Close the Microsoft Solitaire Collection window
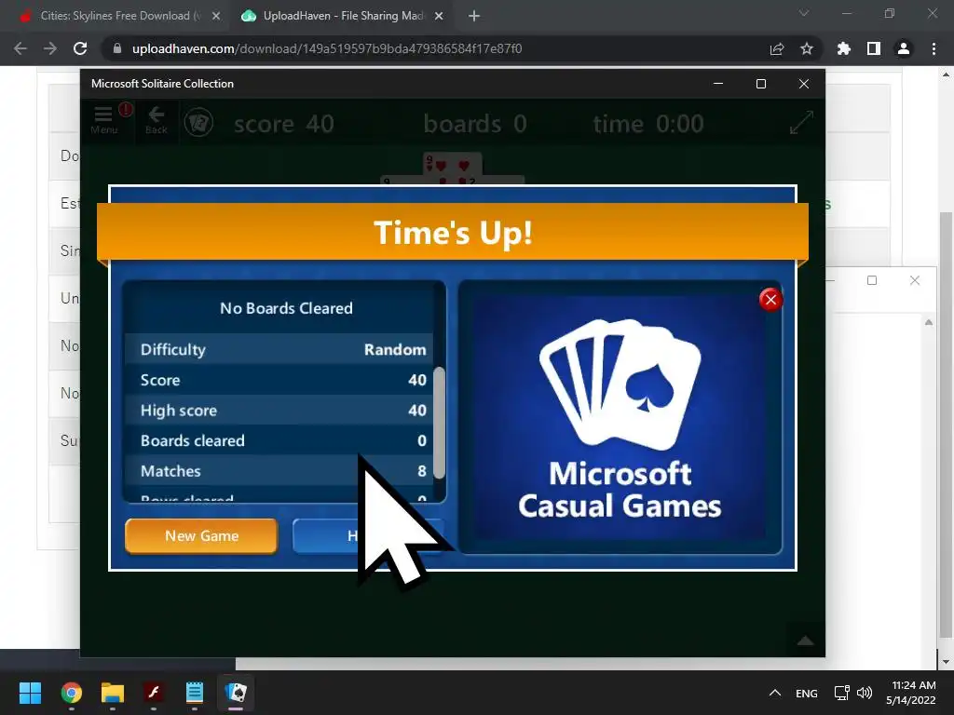This screenshot has height=715, width=954. click(x=804, y=83)
